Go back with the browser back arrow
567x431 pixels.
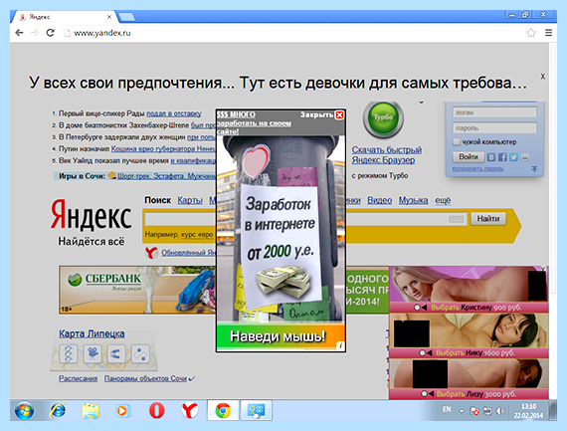tap(19, 33)
